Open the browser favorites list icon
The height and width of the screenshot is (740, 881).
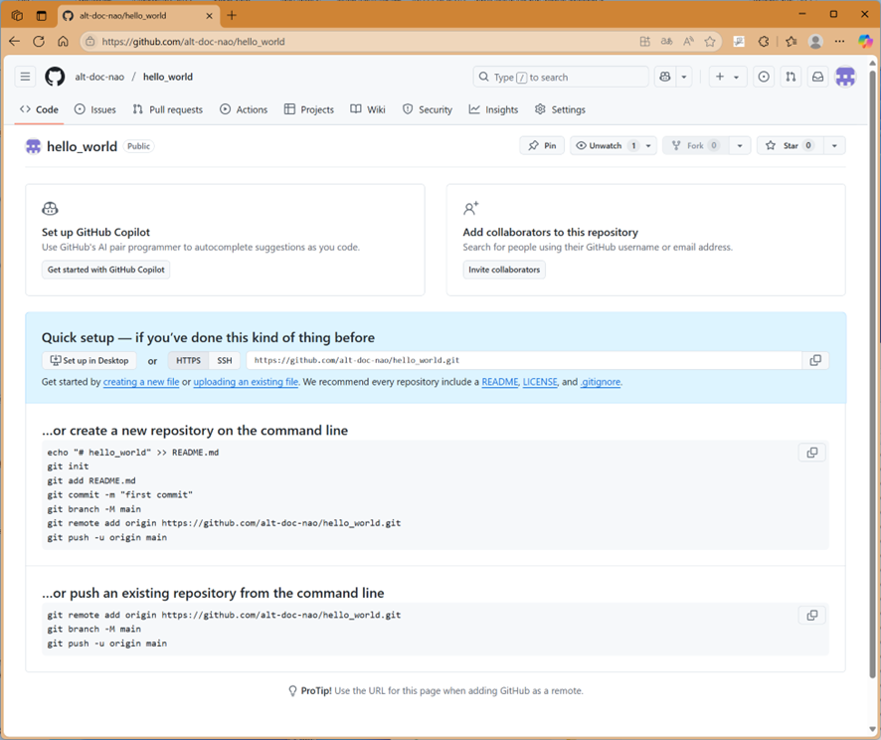pos(792,41)
